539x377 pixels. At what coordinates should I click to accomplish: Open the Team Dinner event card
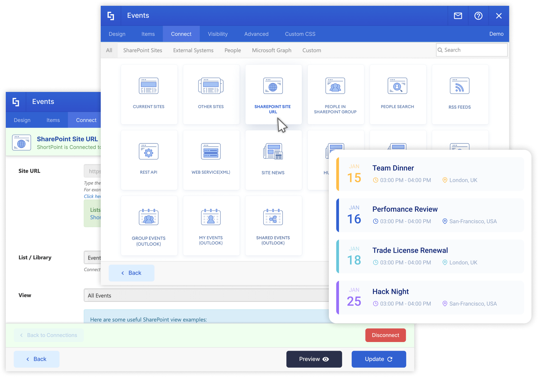coord(430,174)
